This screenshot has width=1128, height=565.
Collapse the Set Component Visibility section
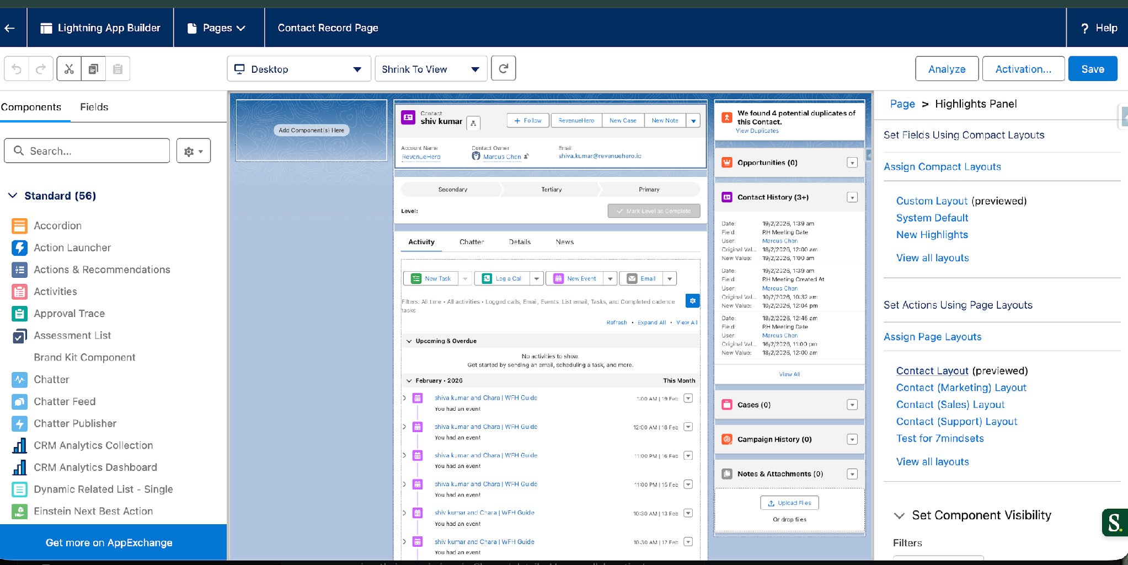click(x=899, y=515)
